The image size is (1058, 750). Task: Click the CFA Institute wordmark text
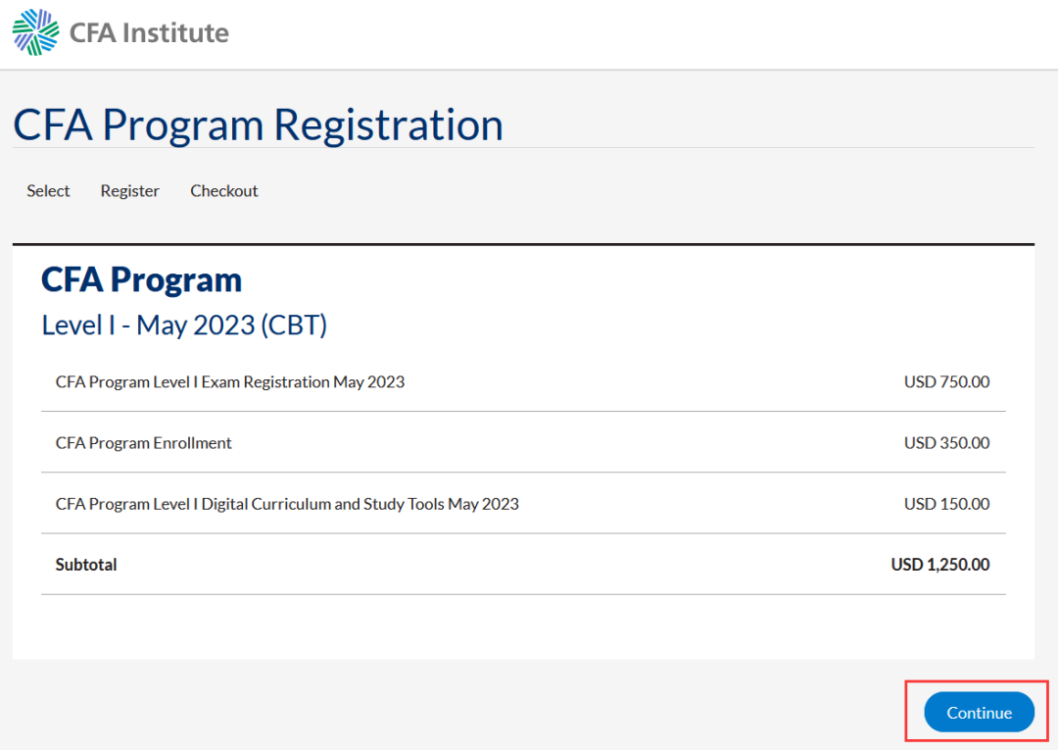pos(149,32)
